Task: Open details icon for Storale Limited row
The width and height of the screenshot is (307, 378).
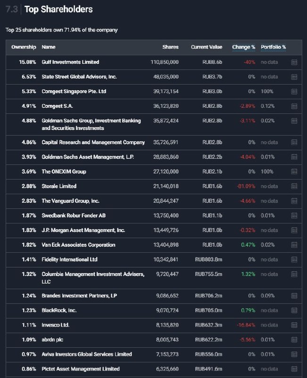Action: [294, 186]
